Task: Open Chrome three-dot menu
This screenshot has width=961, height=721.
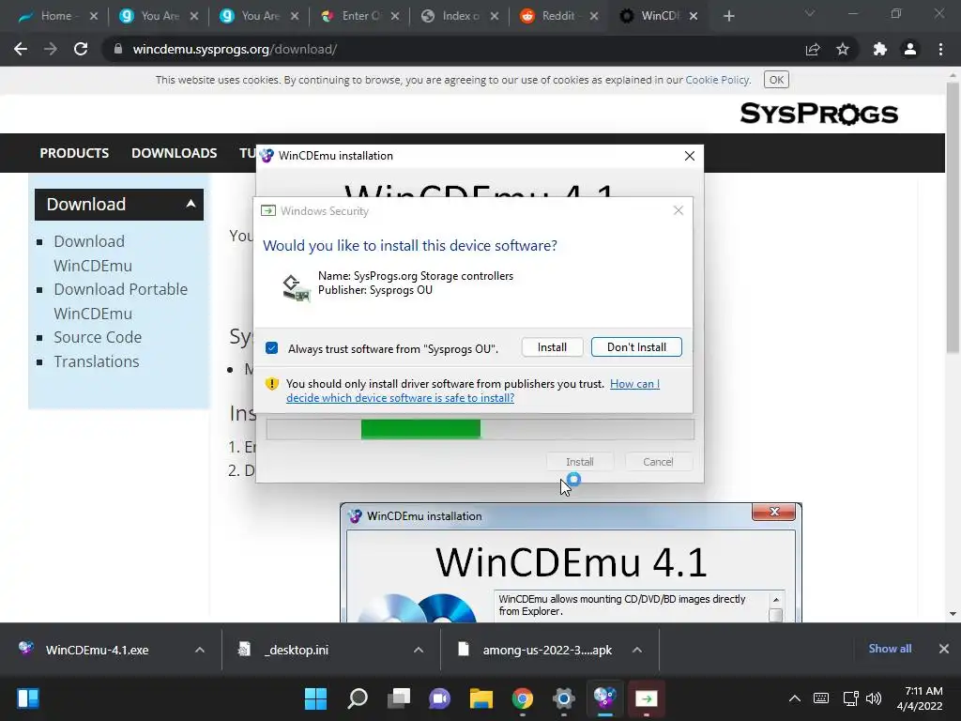Action: tap(940, 49)
